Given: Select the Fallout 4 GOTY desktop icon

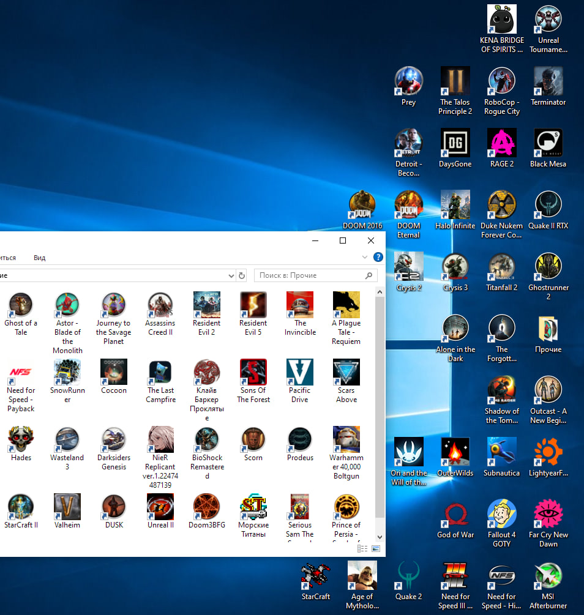Looking at the screenshot, I should coord(501,513).
